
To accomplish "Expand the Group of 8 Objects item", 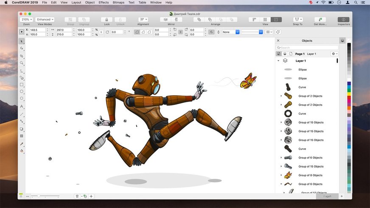I will 281,175.
